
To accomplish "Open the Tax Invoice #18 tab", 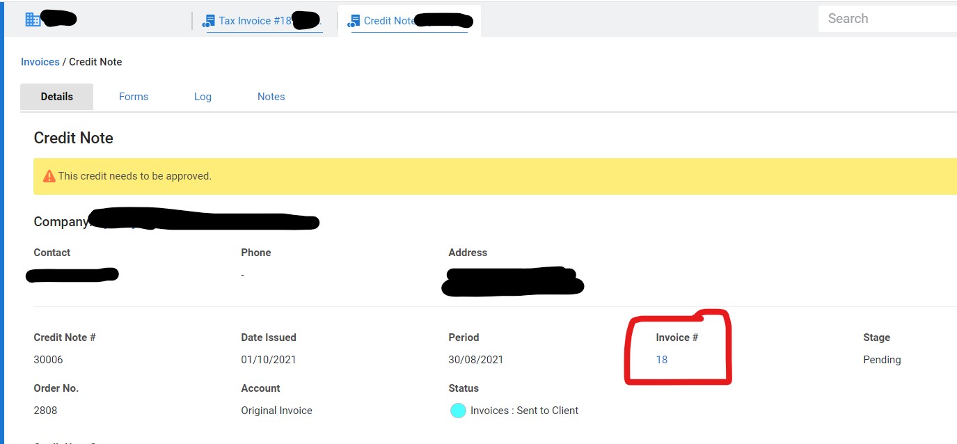I will (264, 21).
